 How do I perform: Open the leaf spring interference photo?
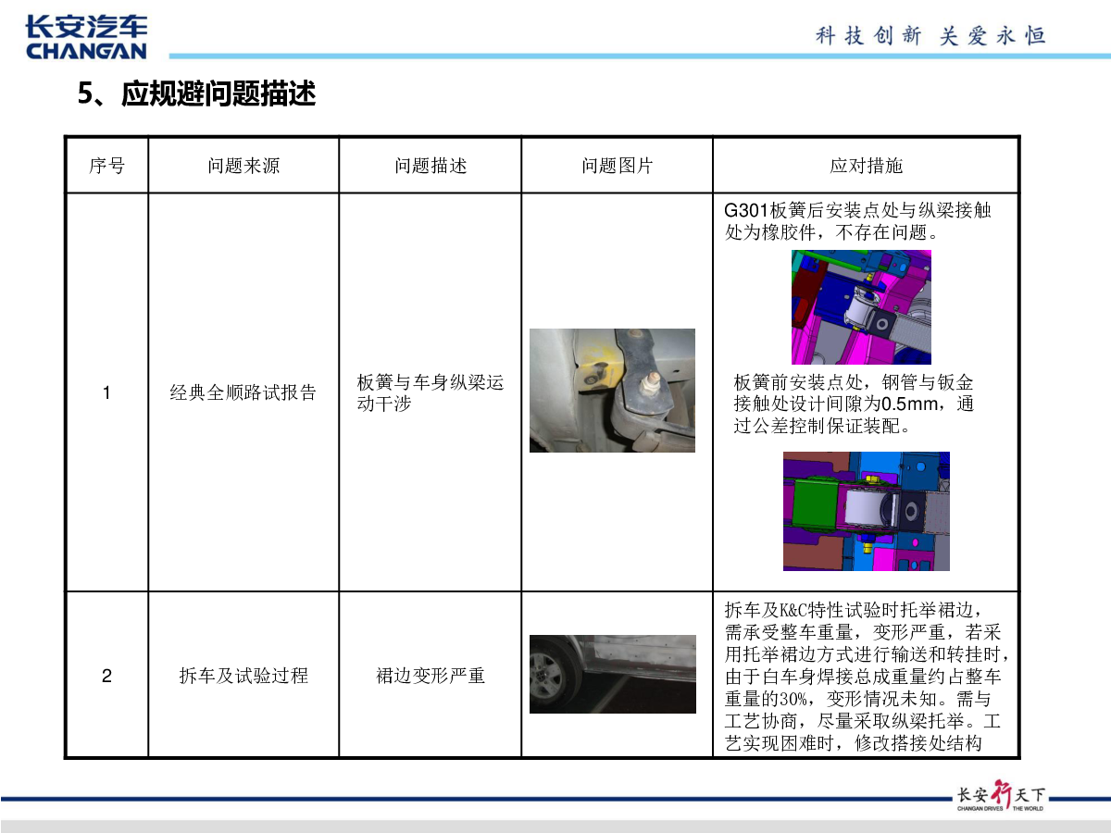(612, 391)
